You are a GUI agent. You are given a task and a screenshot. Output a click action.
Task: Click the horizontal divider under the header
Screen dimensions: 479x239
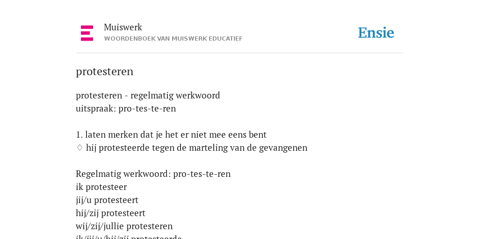click(x=239, y=53)
